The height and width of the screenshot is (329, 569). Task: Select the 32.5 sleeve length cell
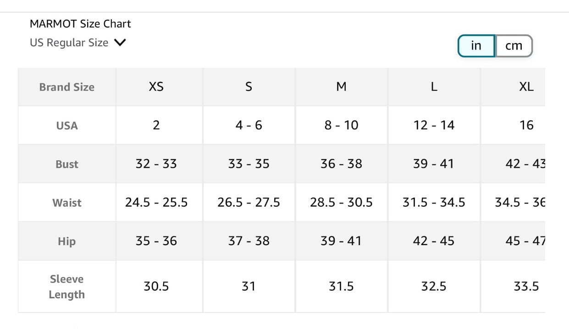pyautogui.click(x=434, y=286)
